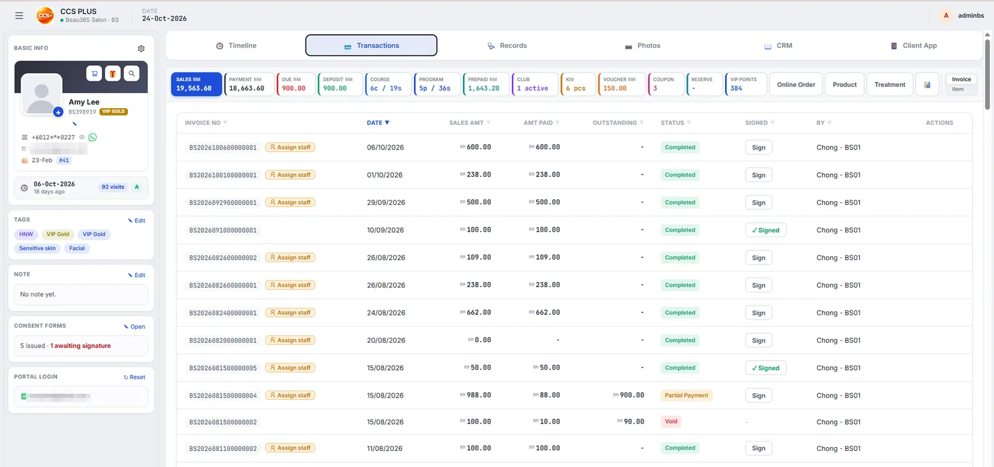Filter by Invoice No column

225,123
